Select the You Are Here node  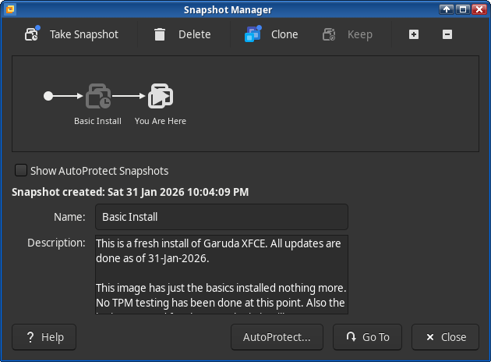click(161, 97)
